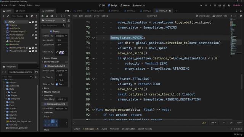
Task: Fold the code block at line 77
Action: pos(93,38)
